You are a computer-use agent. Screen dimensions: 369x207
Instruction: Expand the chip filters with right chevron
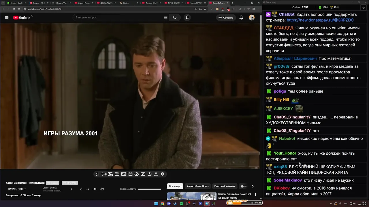point(253,186)
